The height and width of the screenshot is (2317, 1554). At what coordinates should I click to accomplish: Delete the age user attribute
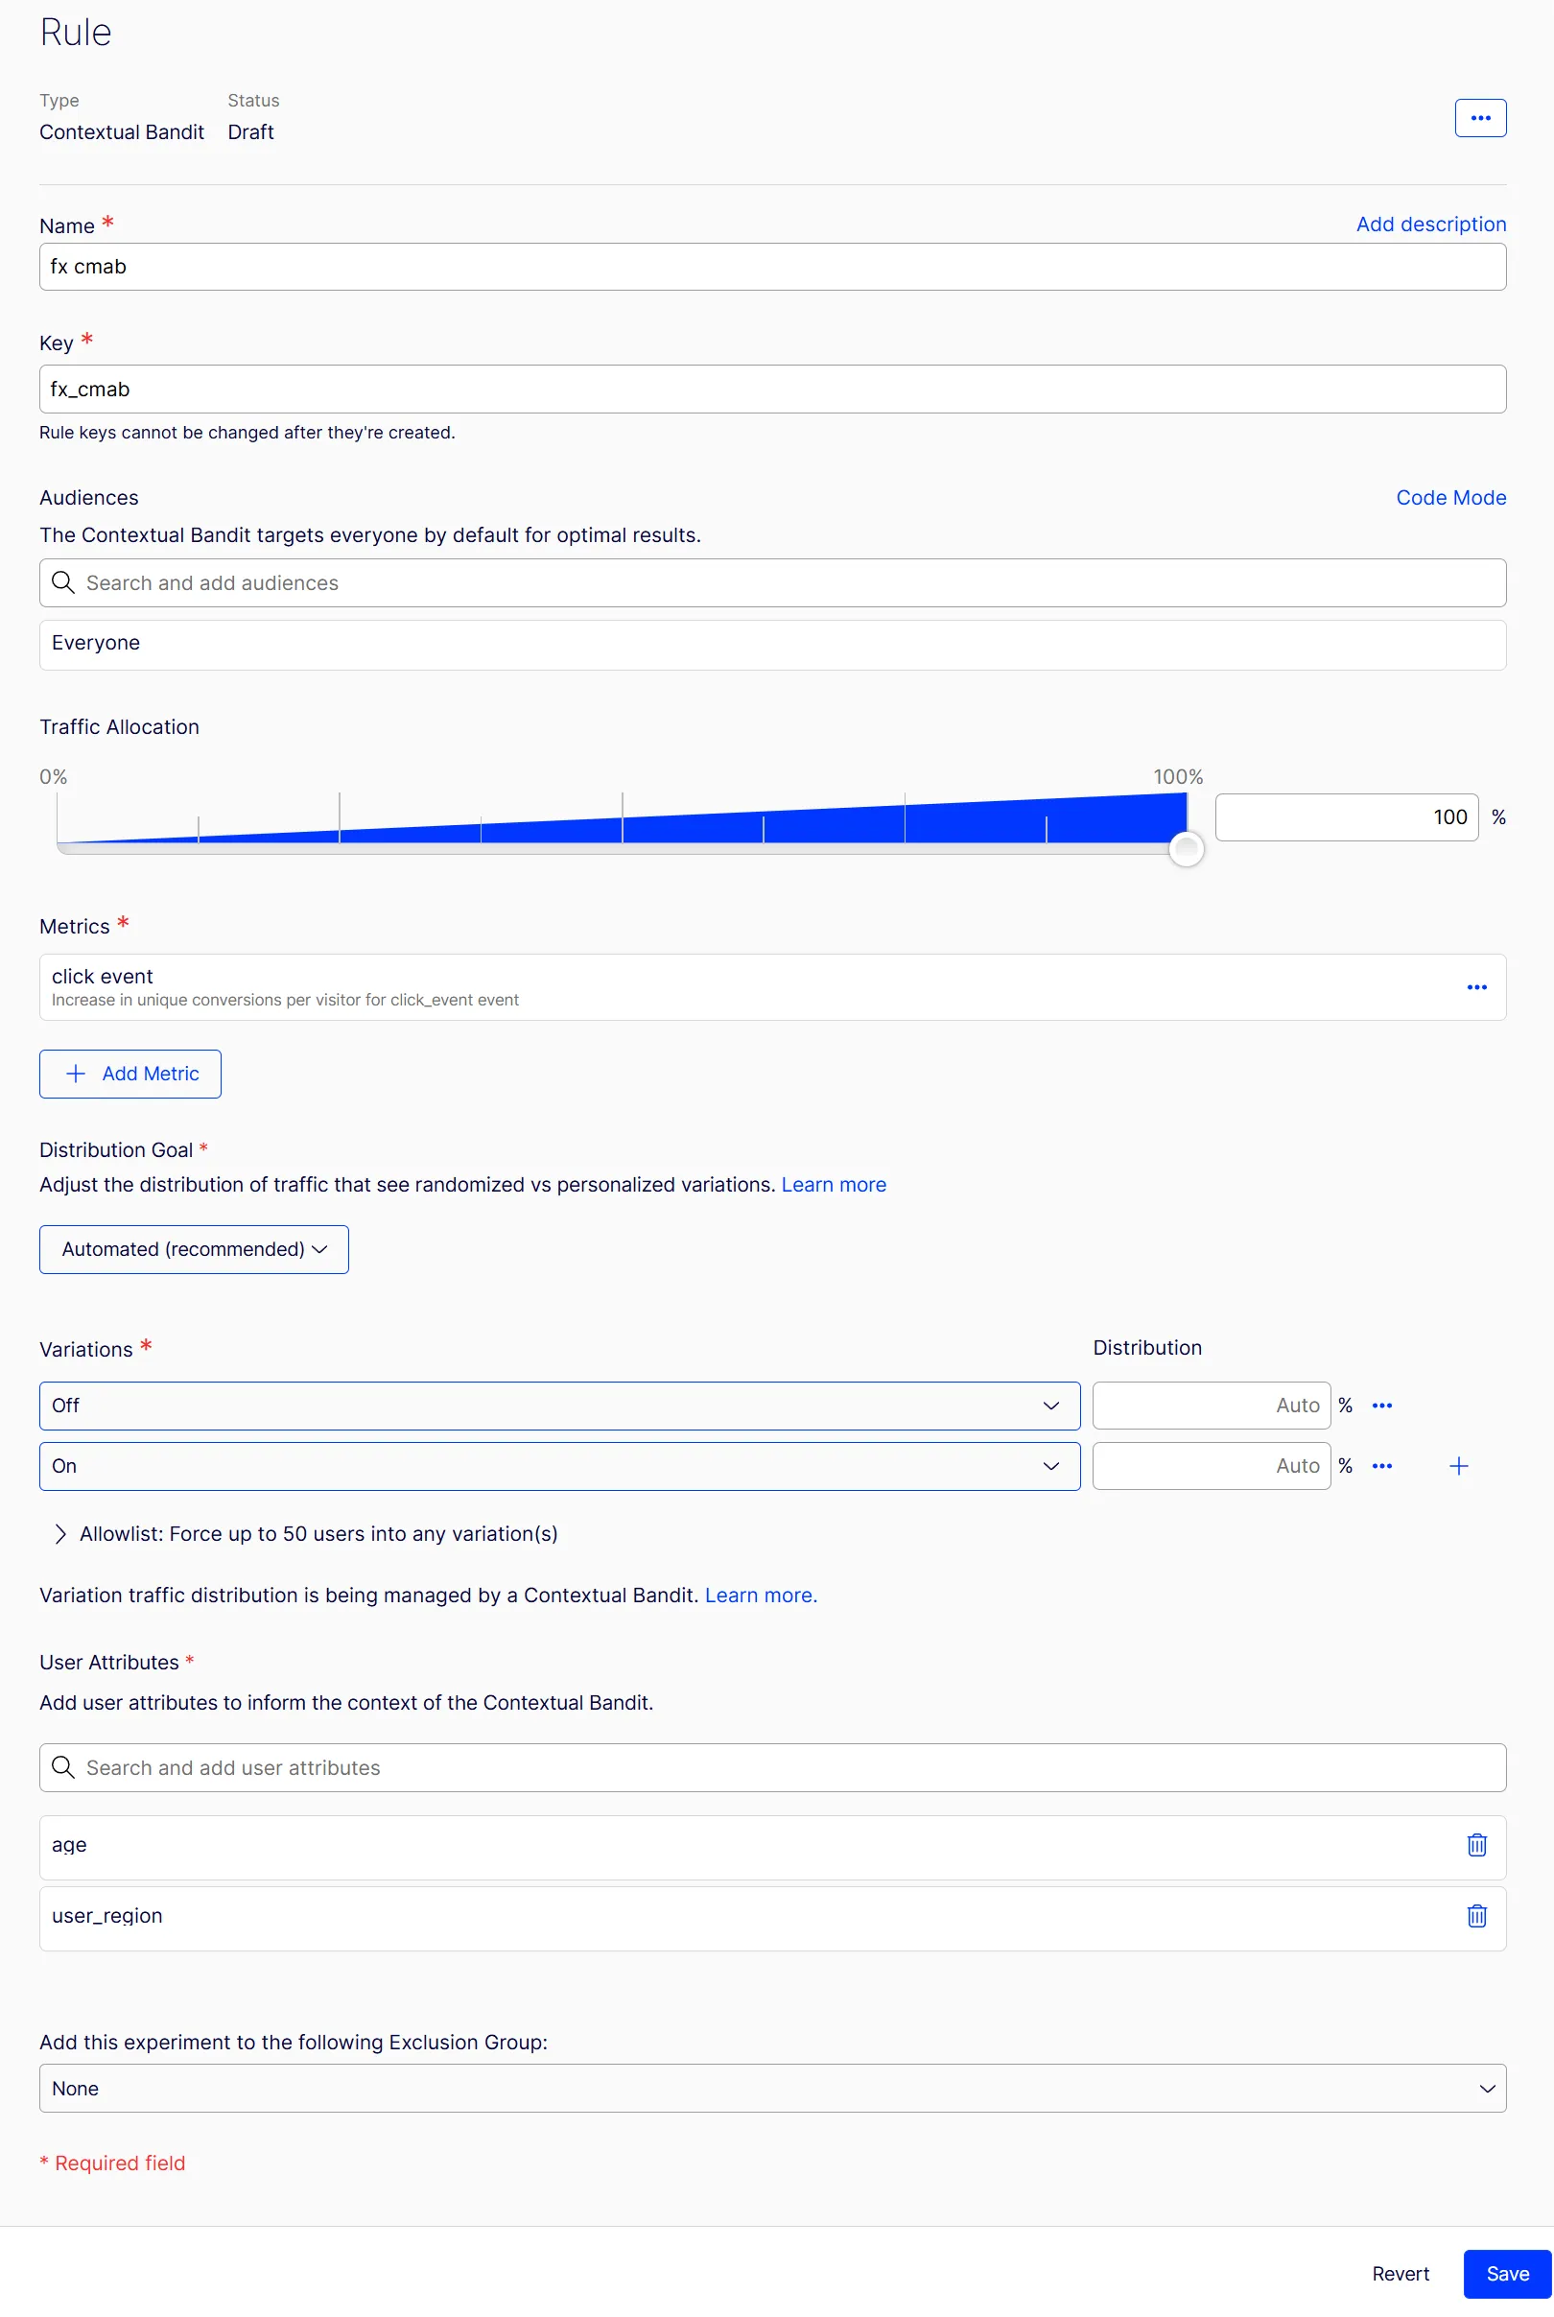pyautogui.click(x=1475, y=1844)
